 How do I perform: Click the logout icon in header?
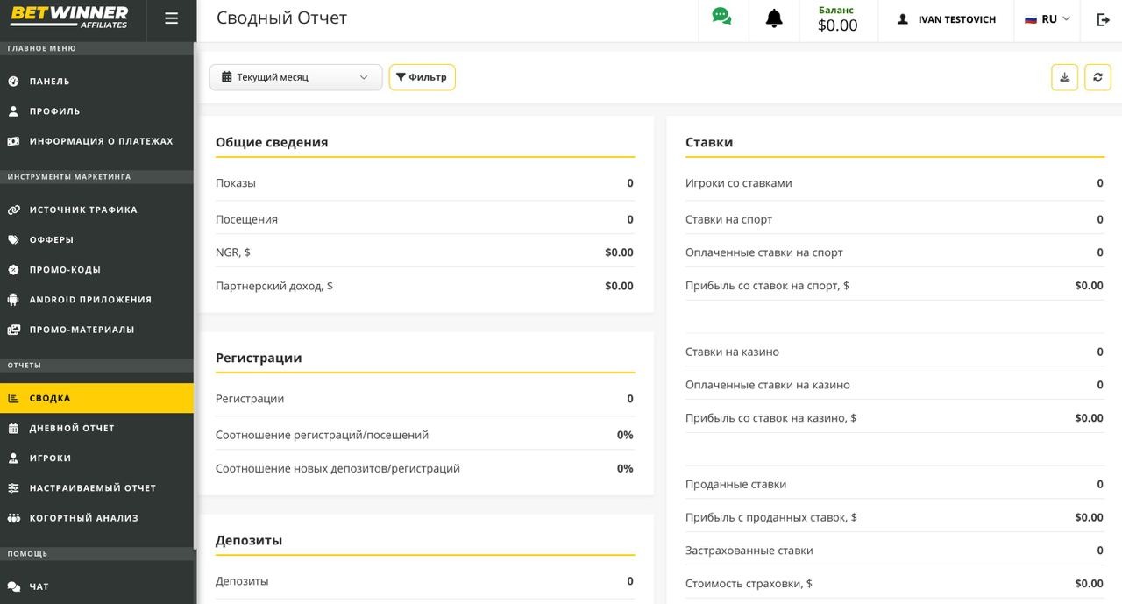pos(1103,19)
